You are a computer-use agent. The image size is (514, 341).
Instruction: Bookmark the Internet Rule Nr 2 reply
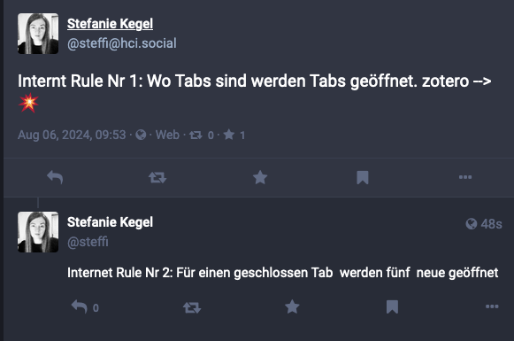[x=392, y=307]
